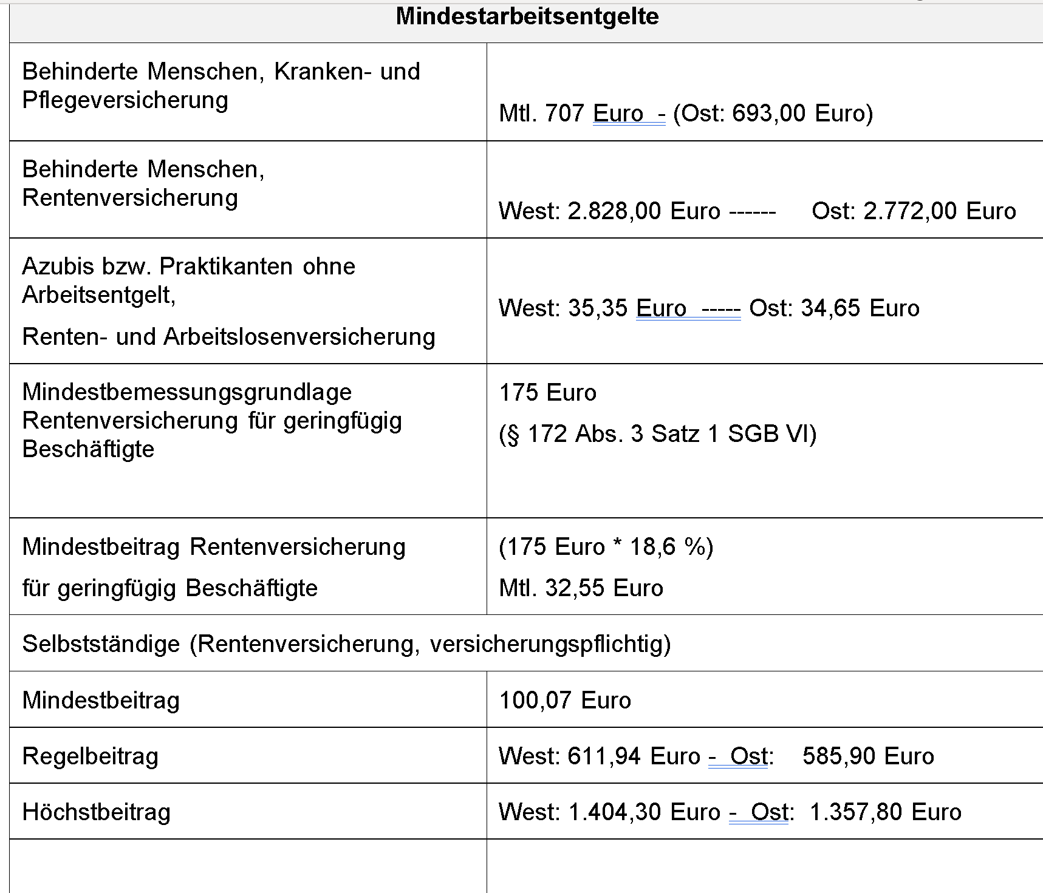Click the 'Mtl. 32,55 Euro' value
The width and height of the screenshot is (1043, 893).
pos(581,588)
